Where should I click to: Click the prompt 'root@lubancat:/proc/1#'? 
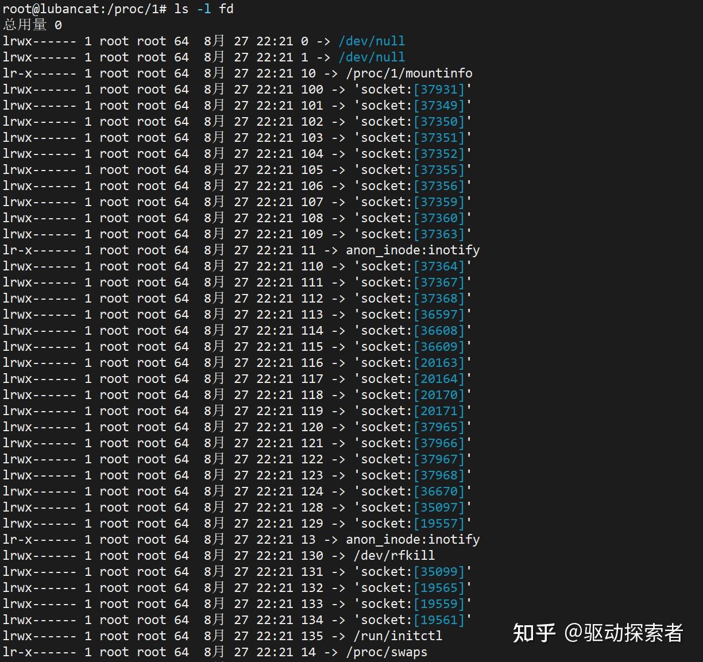tap(85, 9)
